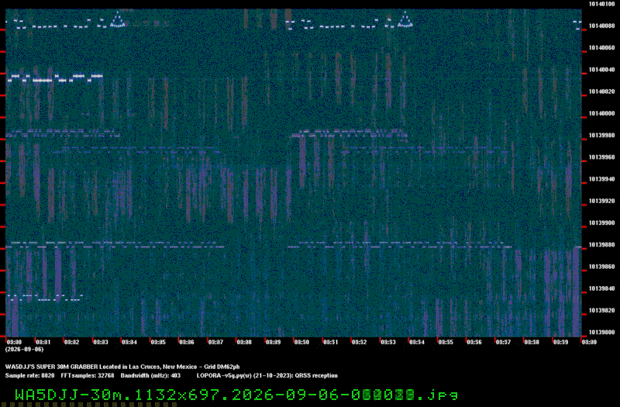The height and width of the screenshot is (407, 620).
Task: Click the Bandwidth (mHz): 403 text
Action: (150, 376)
